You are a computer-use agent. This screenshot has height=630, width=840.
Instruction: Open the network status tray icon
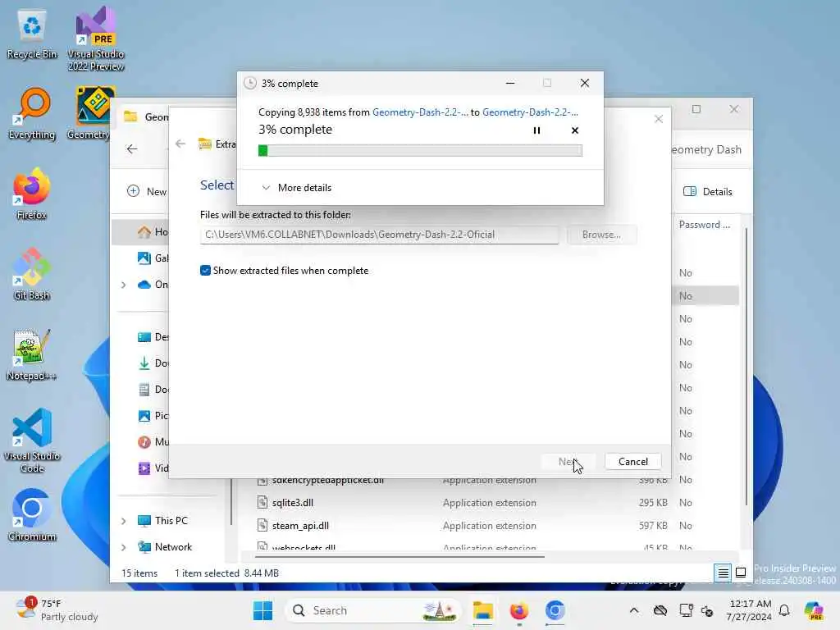tap(685, 610)
